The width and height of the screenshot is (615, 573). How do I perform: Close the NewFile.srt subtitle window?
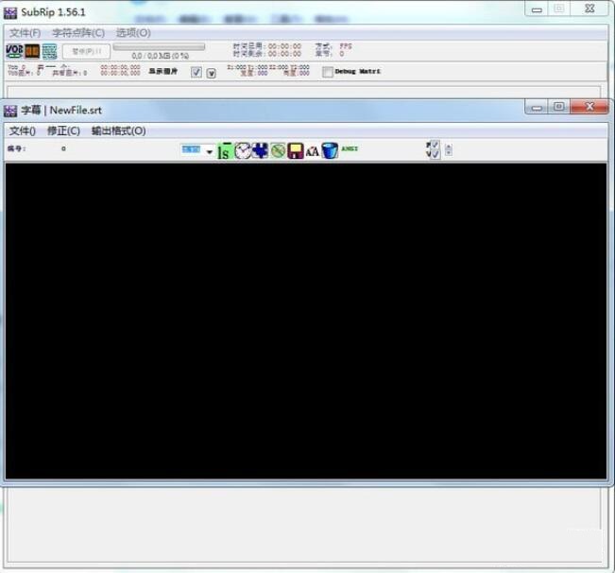589,107
